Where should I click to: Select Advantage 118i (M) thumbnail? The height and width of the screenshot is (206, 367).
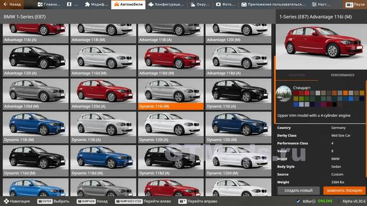point(103,34)
